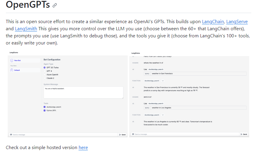The height and width of the screenshot is (155, 256).
Task: Uncheck the Python_REPL tool checkbox
Action: (45, 110)
